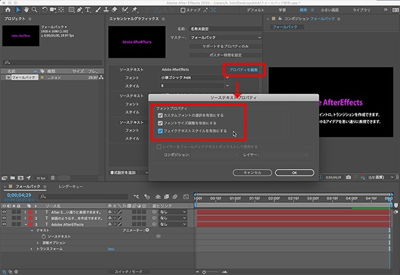The height and width of the screenshot is (275, 400).
Task: Expand the 詳細オプション property group
Action: [x=38, y=243]
